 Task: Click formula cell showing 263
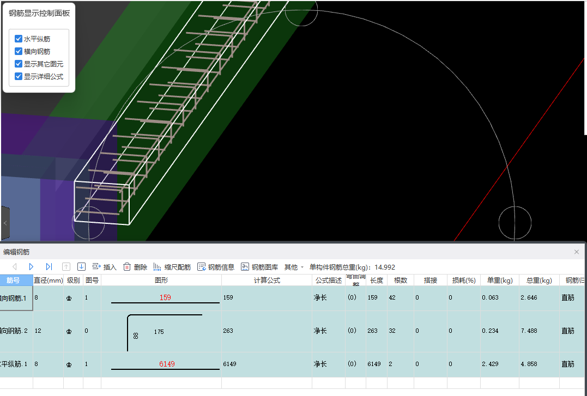(267, 331)
